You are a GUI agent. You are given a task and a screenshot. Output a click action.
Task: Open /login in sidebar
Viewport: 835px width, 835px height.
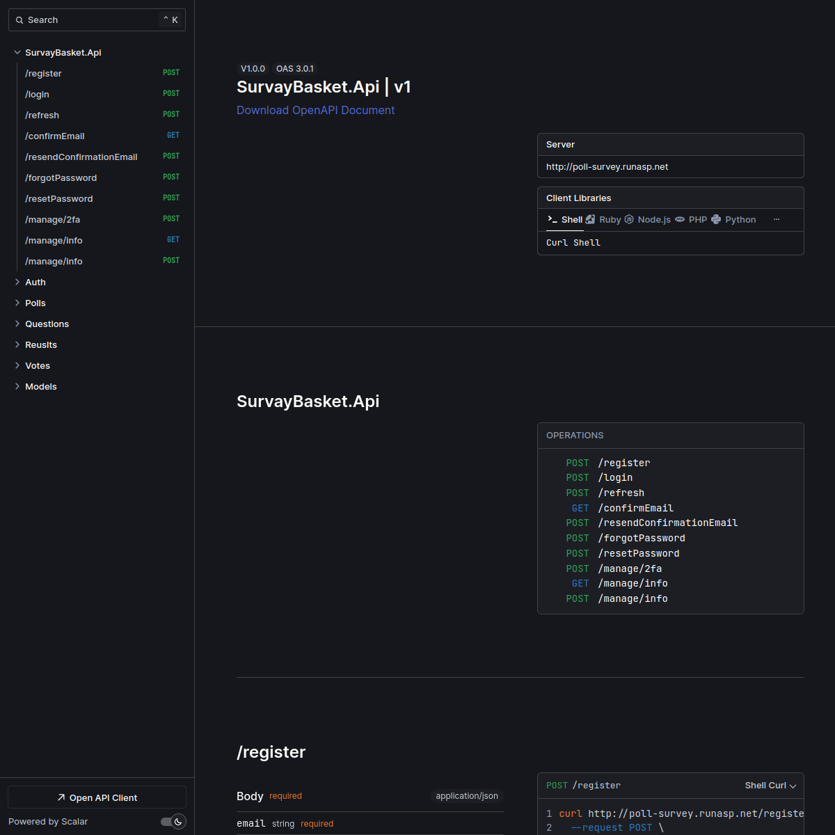tap(102, 94)
